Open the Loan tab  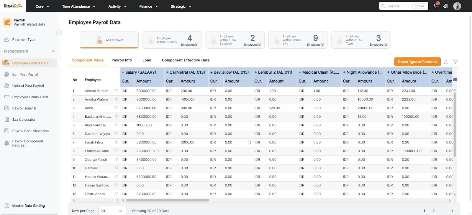tap(147, 60)
